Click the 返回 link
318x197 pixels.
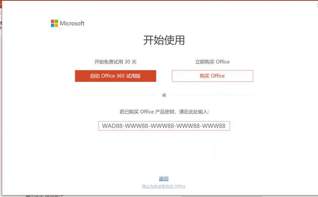(164, 179)
